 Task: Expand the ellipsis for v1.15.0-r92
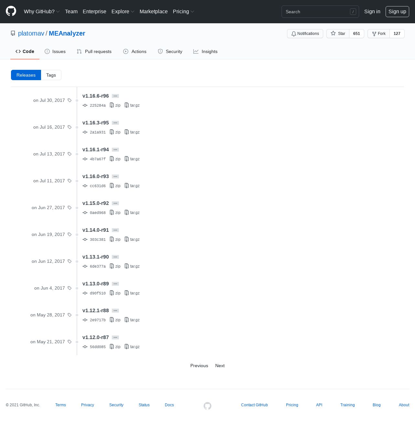[x=115, y=203]
